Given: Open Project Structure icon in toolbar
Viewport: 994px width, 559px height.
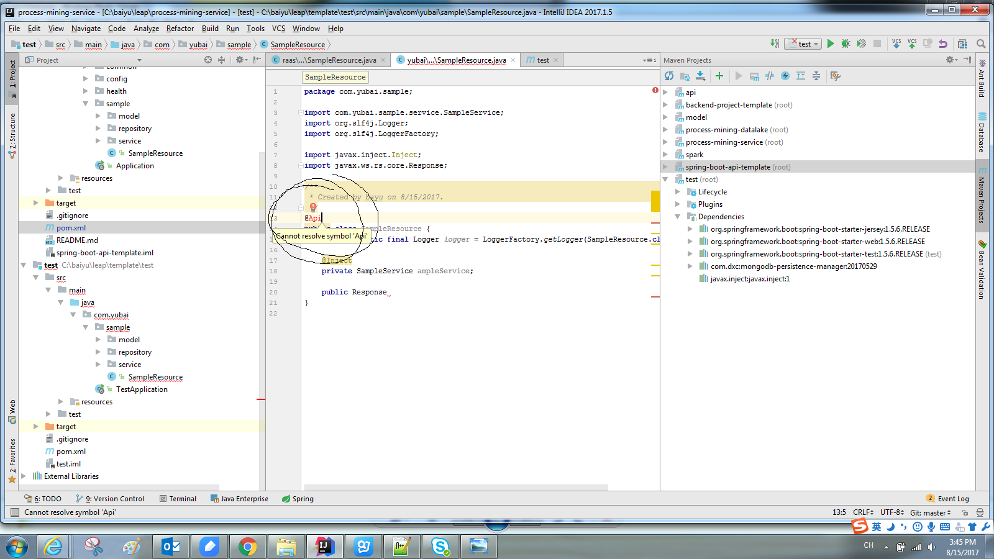Looking at the screenshot, I should pos(962,43).
